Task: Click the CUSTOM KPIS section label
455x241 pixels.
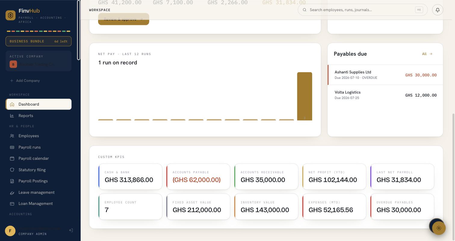Action: coord(111,157)
